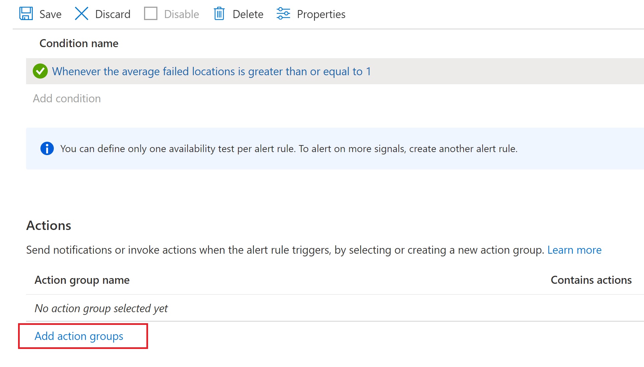Viewport: 644px width, 367px height.
Task: Open the Learn more link
Action: click(574, 250)
